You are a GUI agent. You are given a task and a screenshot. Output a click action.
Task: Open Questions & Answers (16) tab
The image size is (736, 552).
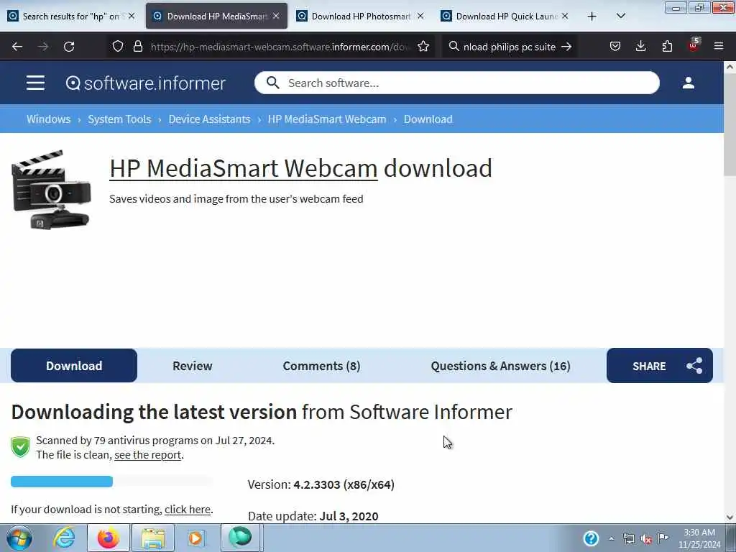pyautogui.click(x=500, y=366)
